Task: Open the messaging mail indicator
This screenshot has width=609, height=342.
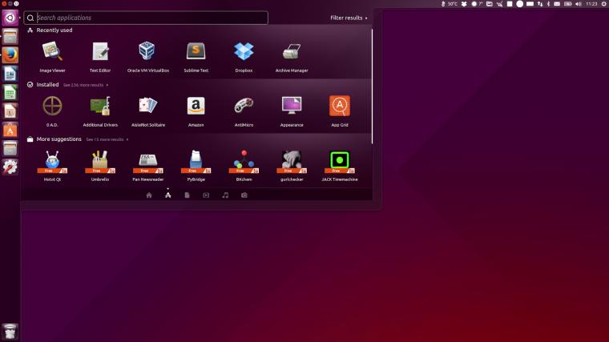Action: pos(557,4)
